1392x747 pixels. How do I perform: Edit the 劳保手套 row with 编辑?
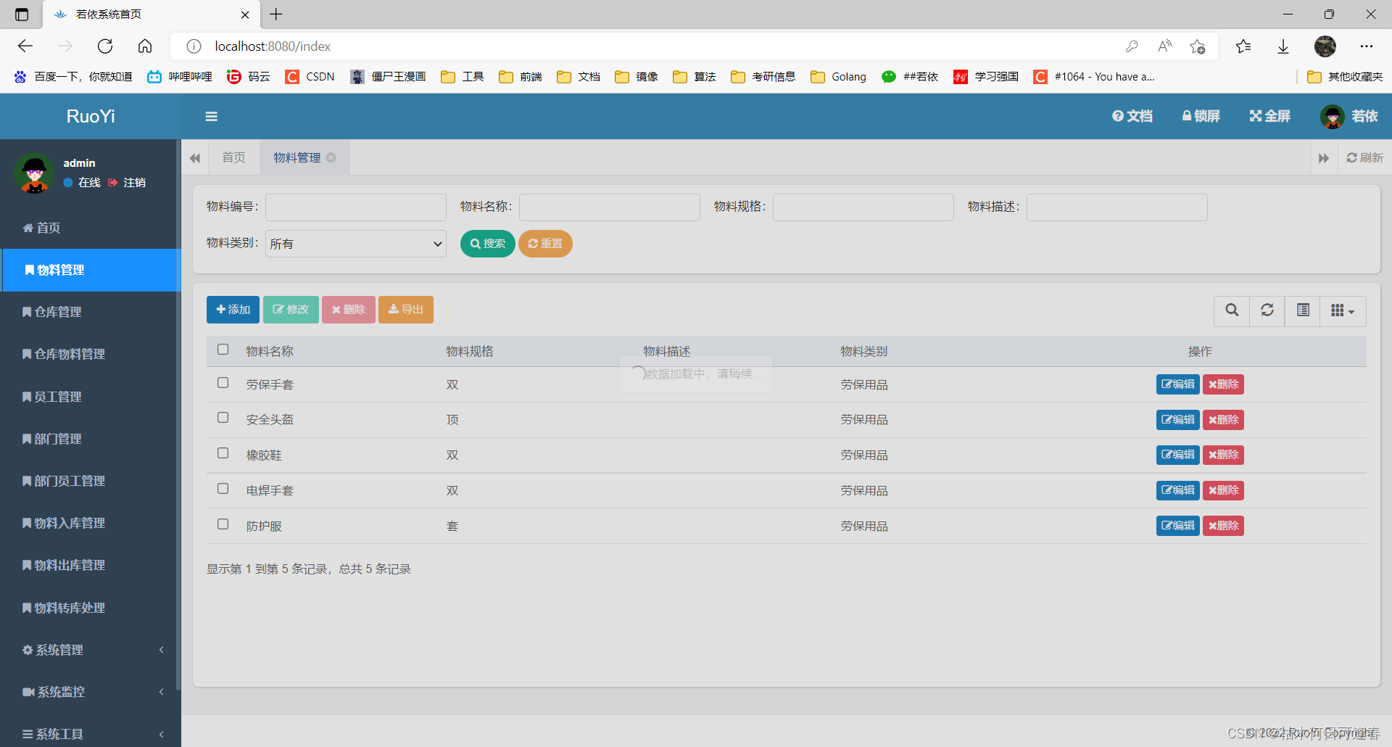coord(1178,384)
